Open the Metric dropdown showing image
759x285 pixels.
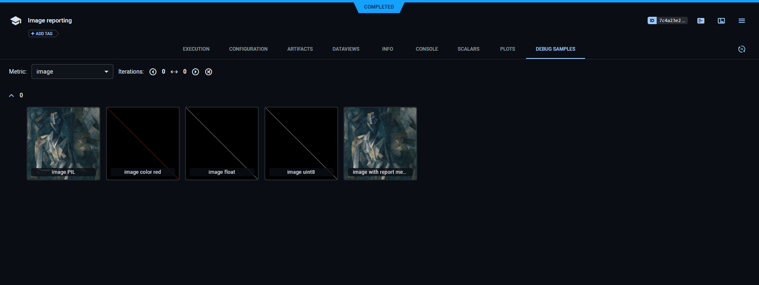pos(72,72)
